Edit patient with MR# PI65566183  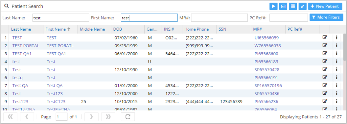click(325, 61)
